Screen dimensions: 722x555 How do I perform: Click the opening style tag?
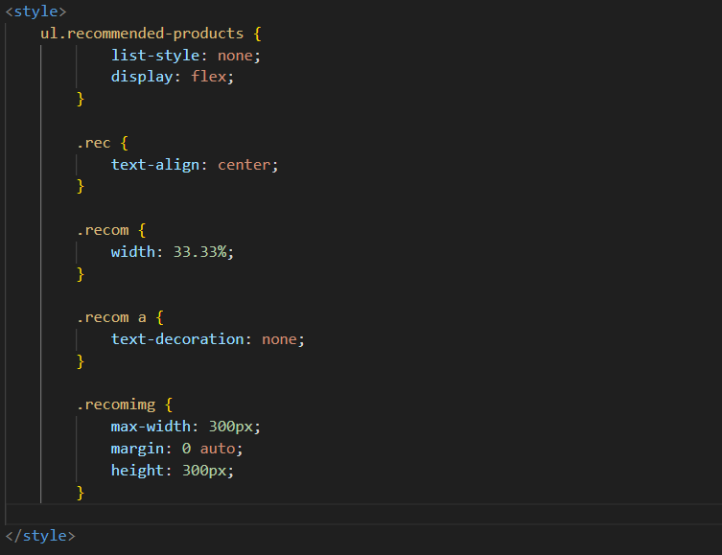pos(36,12)
